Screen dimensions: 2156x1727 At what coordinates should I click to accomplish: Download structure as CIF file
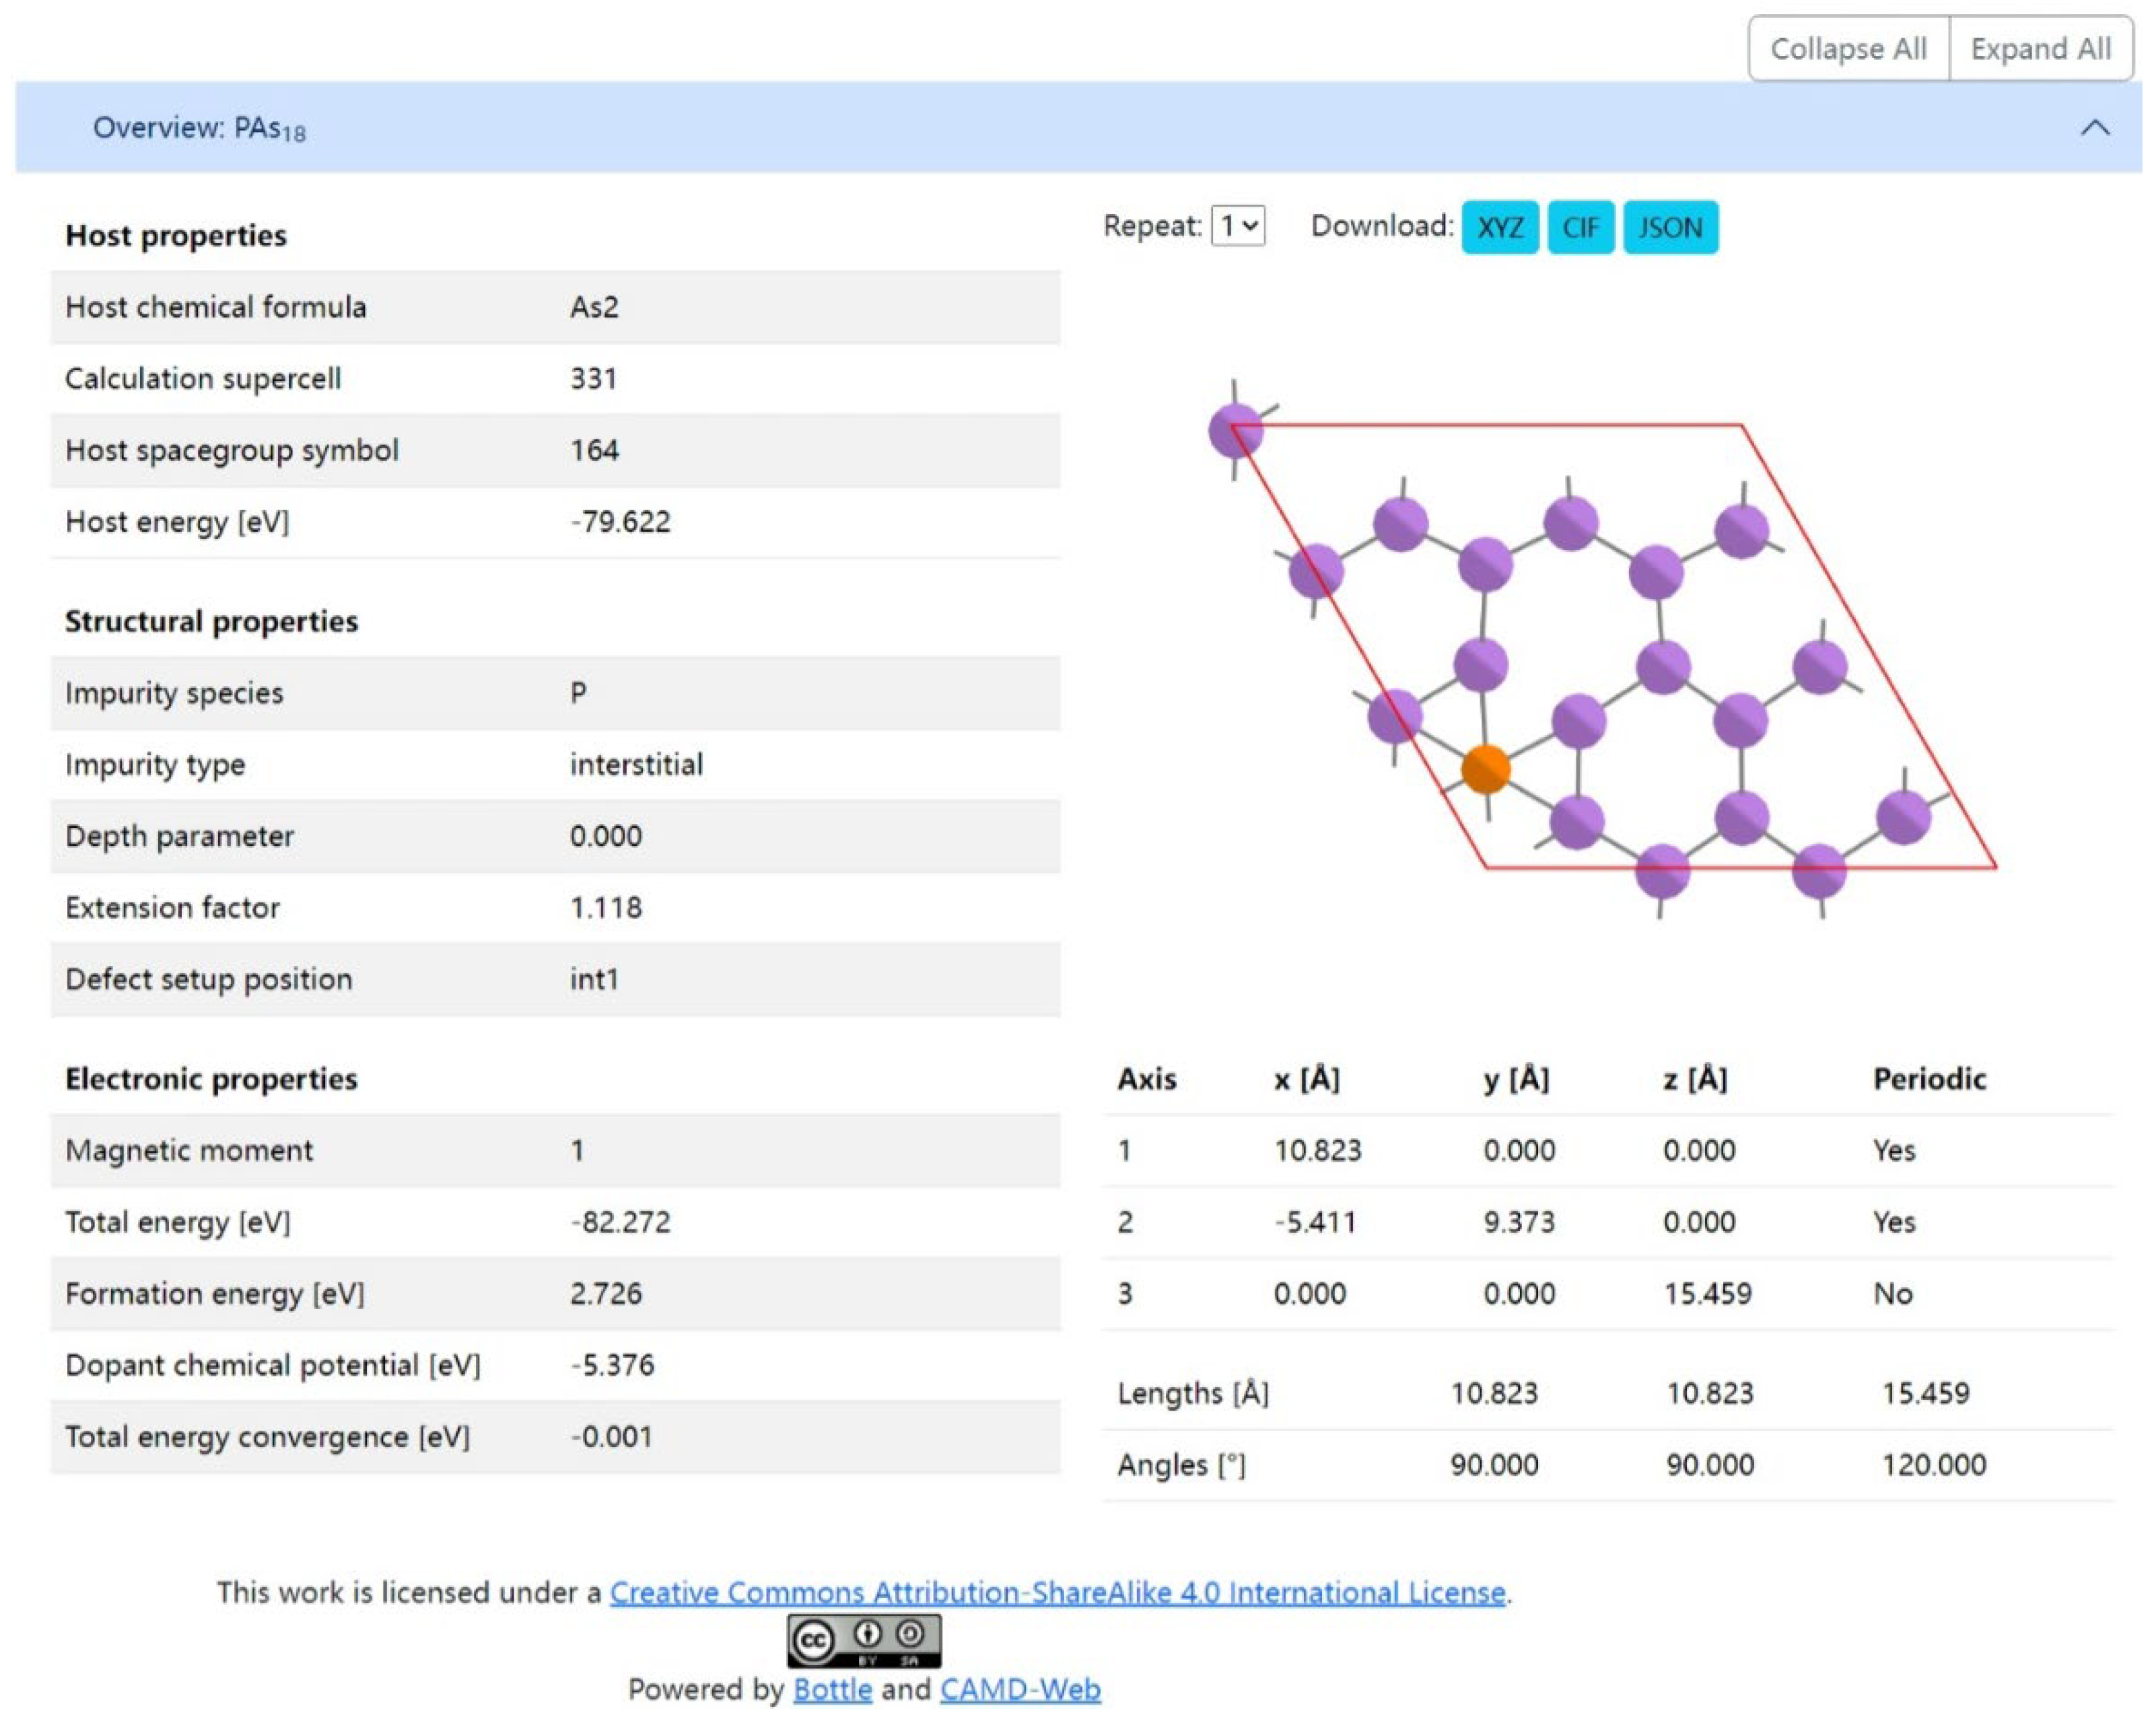pos(1580,228)
